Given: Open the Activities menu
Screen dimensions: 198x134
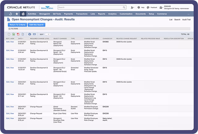Looking at the screenshot, I should (32, 14).
